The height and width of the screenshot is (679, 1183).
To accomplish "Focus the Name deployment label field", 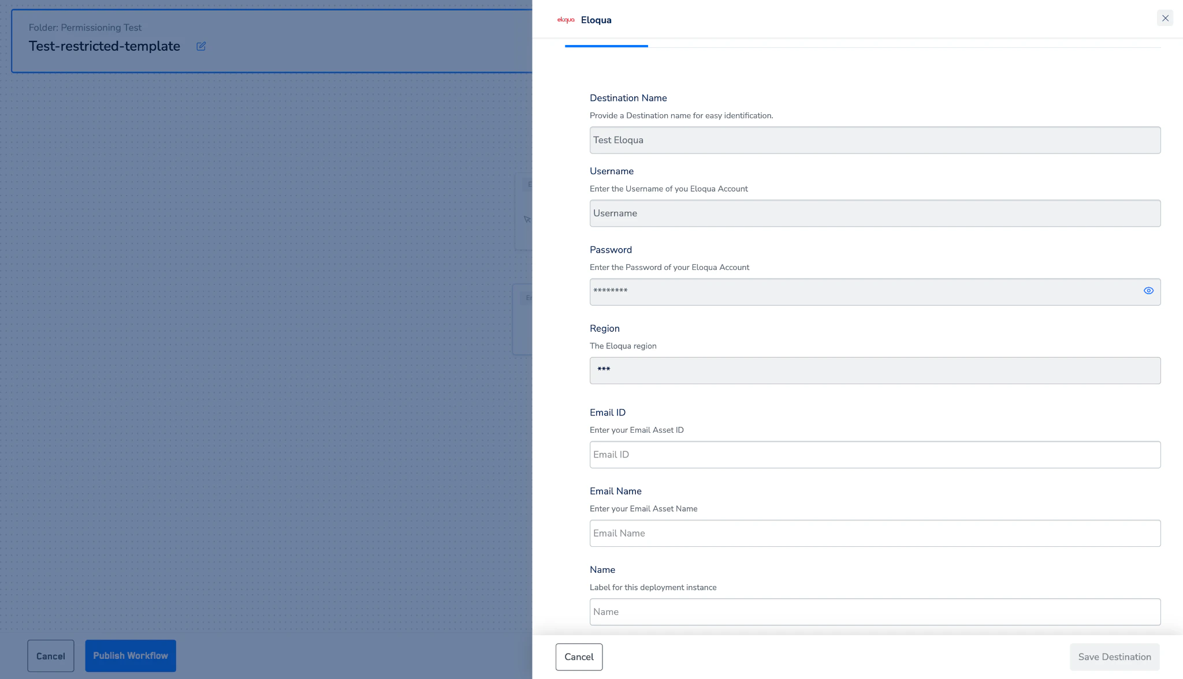I will point(875,612).
